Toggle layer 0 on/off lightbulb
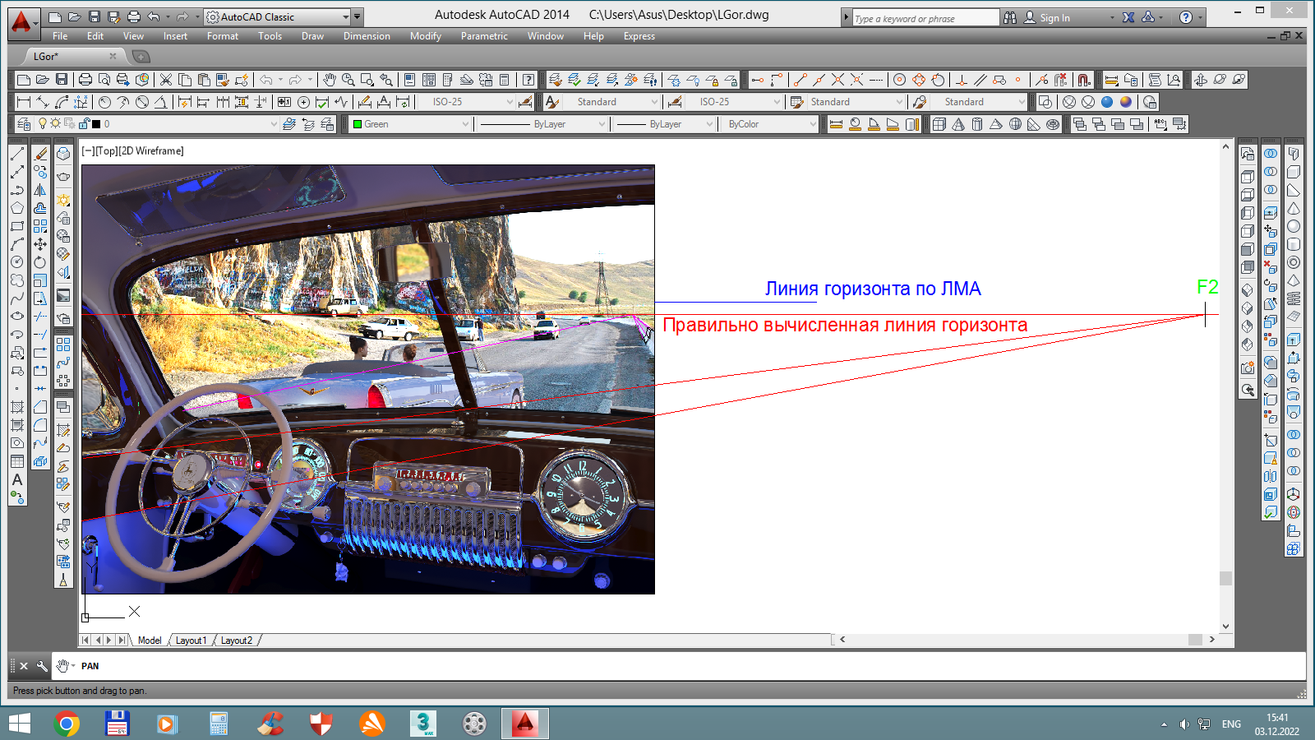The height and width of the screenshot is (740, 1315). [43, 124]
